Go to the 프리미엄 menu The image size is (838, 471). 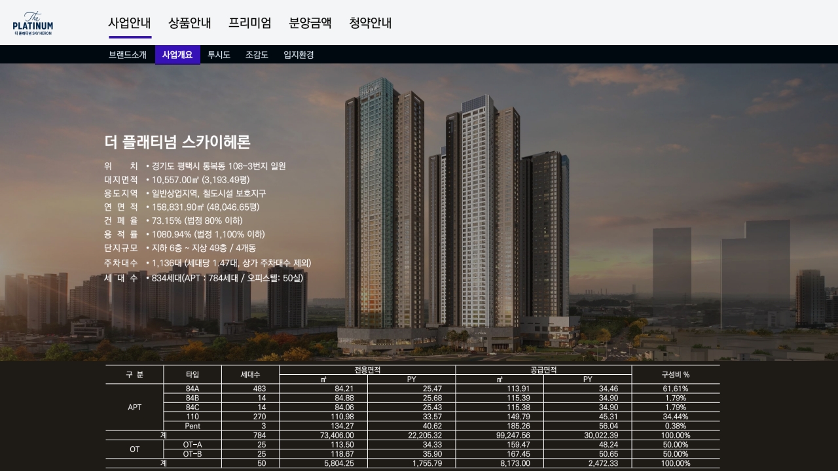click(x=249, y=23)
